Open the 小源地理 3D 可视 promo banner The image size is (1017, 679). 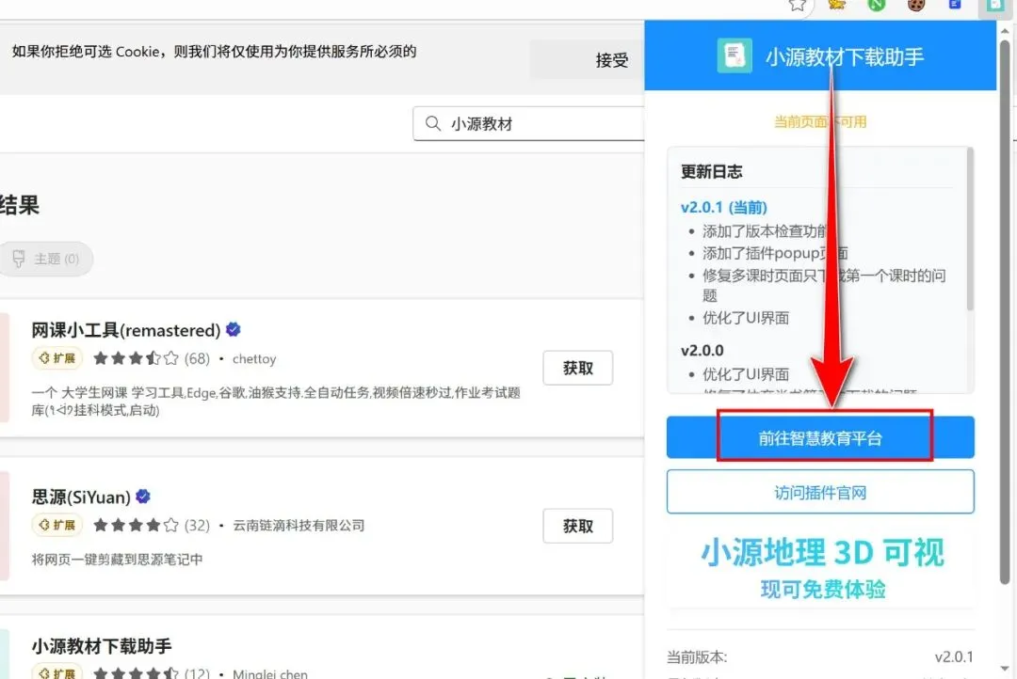(822, 568)
